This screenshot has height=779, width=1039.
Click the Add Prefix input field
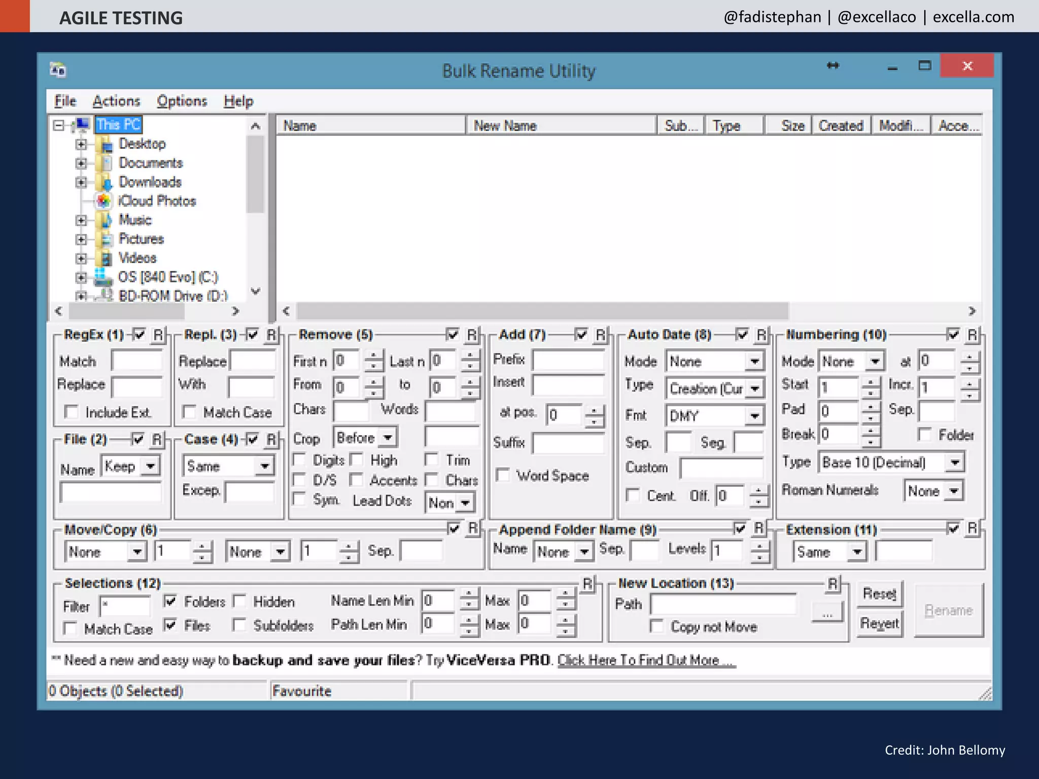[x=568, y=360]
